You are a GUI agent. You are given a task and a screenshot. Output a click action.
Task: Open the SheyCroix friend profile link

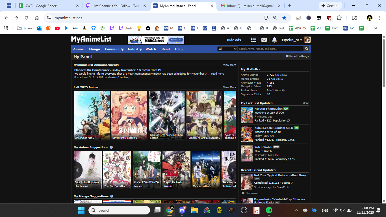[283, 187]
